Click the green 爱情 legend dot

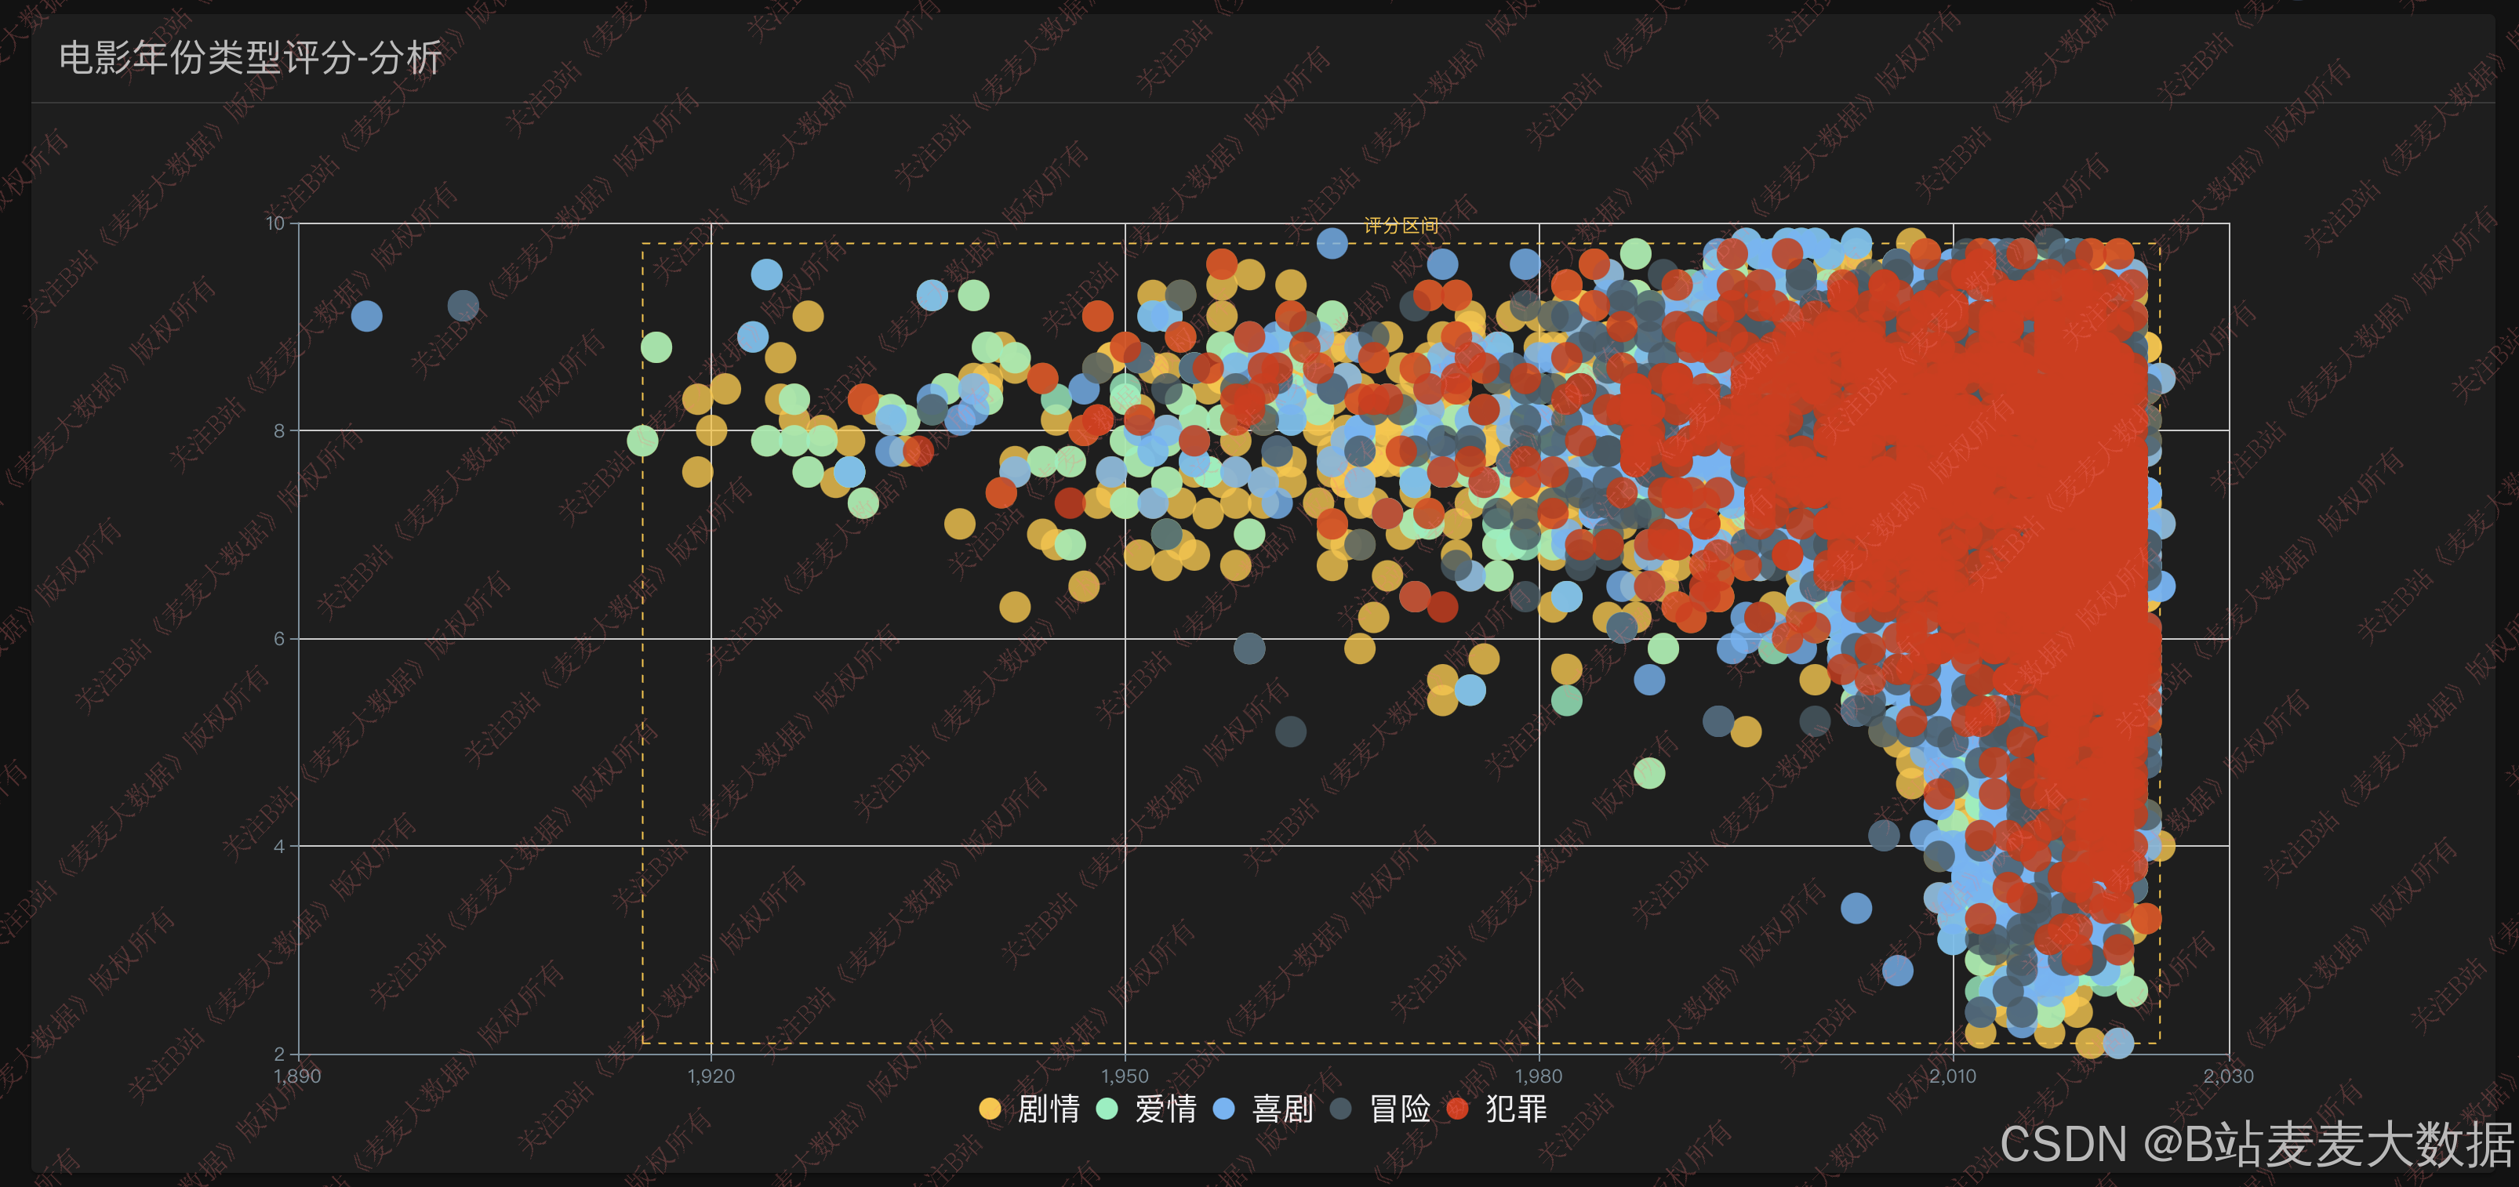point(1107,1109)
